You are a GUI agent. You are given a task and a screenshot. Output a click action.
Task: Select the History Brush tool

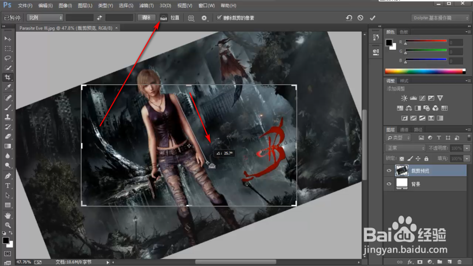pos(8,127)
